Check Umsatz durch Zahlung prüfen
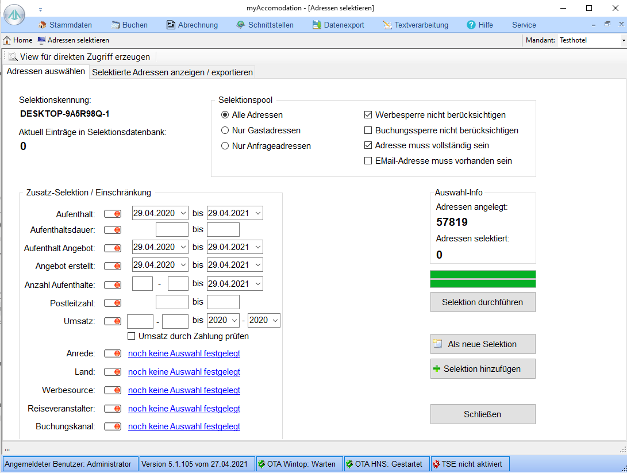This screenshot has width=627, height=473. (x=132, y=336)
